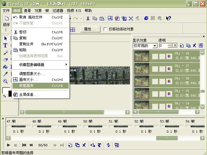
Task: Select the Paintbrush tool
Action: [5, 53]
